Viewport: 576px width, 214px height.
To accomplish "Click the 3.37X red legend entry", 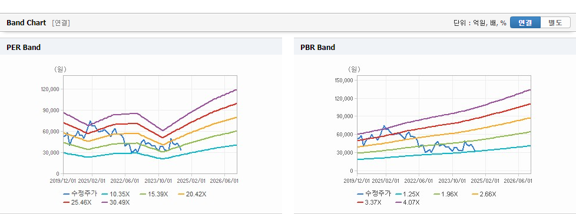I will pos(369,202).
